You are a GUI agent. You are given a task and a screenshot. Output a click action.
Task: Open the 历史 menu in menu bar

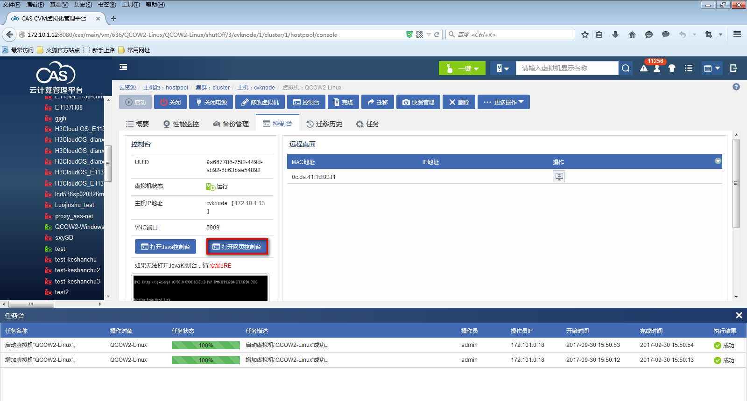point(83,5)
